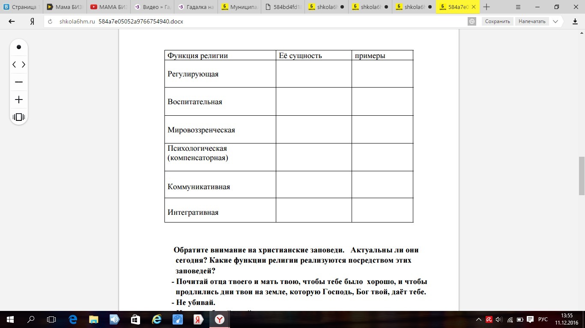Click the Мировоззренческая table cell

[x=220, y=129]
